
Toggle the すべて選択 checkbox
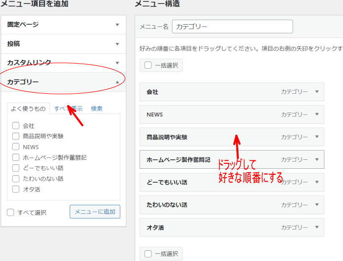tap(10, 213)
